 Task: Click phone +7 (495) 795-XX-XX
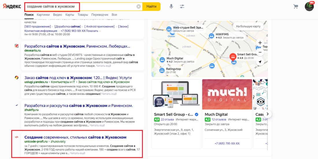(227, 143)
